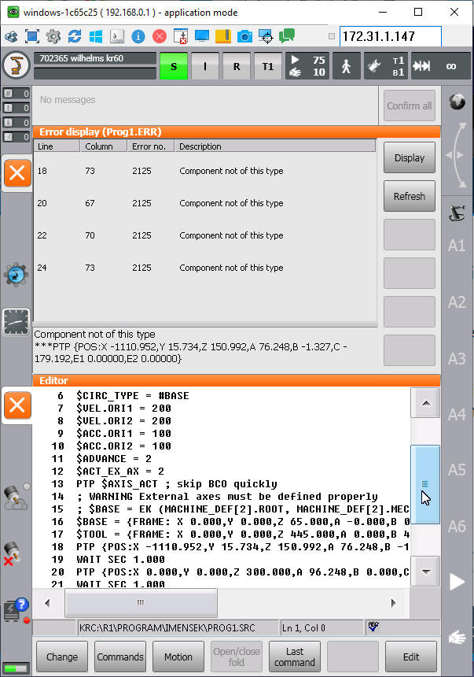Open the T1 operating mode selector

267,67
